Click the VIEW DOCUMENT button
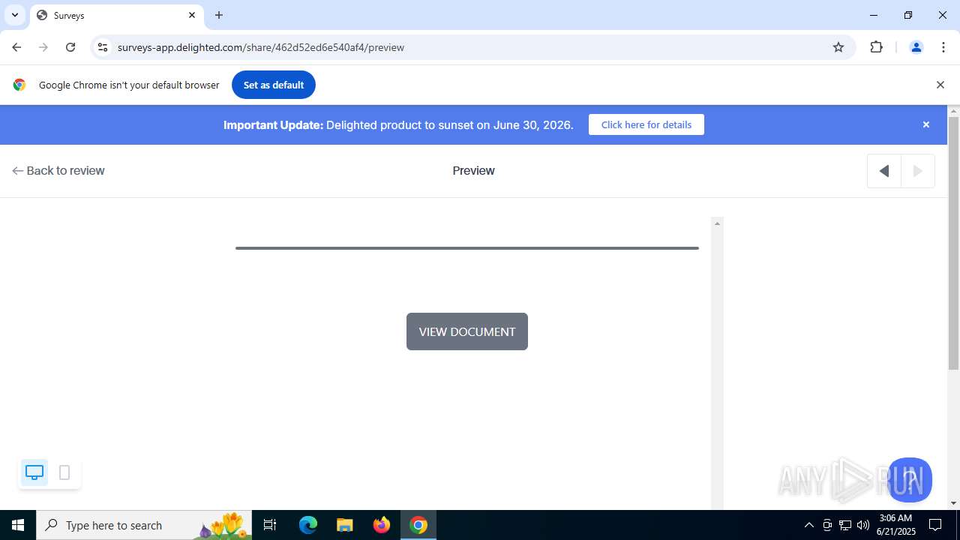 (467, 331)
